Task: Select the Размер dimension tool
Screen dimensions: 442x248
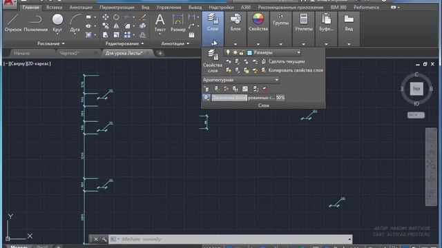Action: tap(178, 23)
